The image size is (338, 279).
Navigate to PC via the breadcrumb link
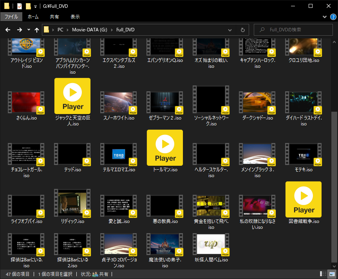pos(61,30)
